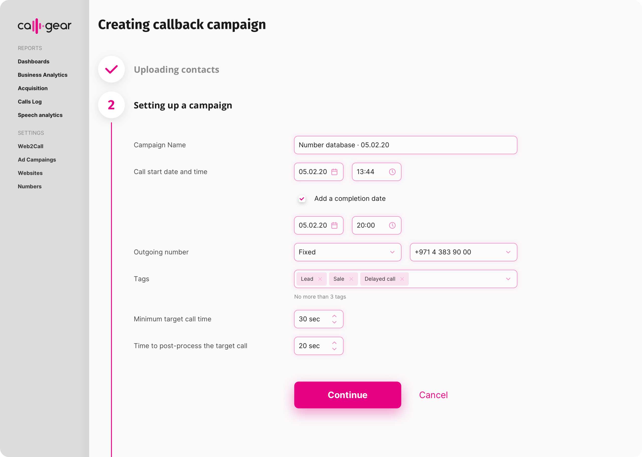
Task: Open the completion date calendar picker
Action: tap(334, 225)
